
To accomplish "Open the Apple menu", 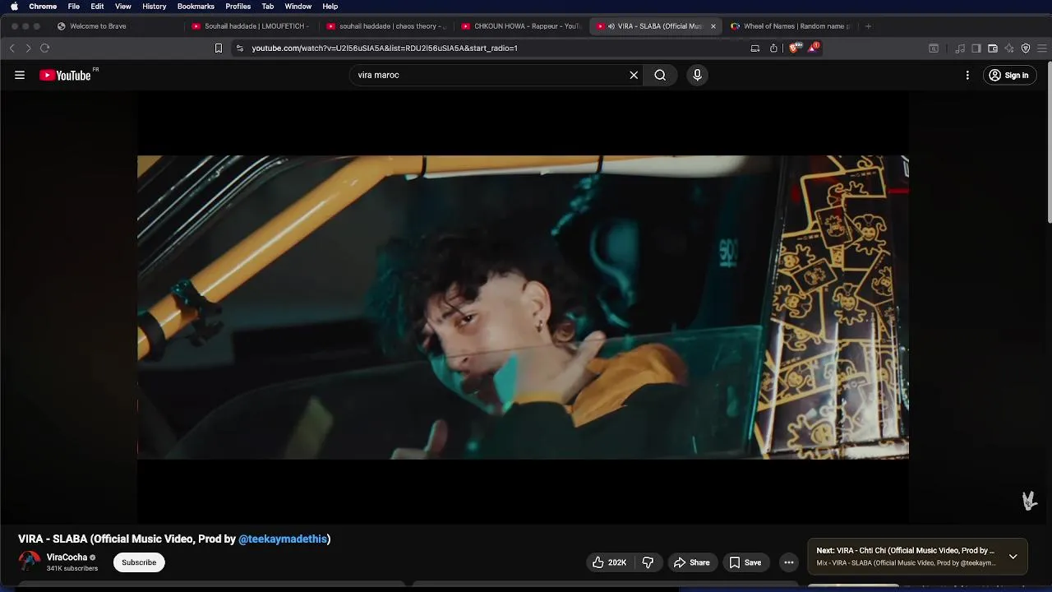I will (x=14, y=7).
